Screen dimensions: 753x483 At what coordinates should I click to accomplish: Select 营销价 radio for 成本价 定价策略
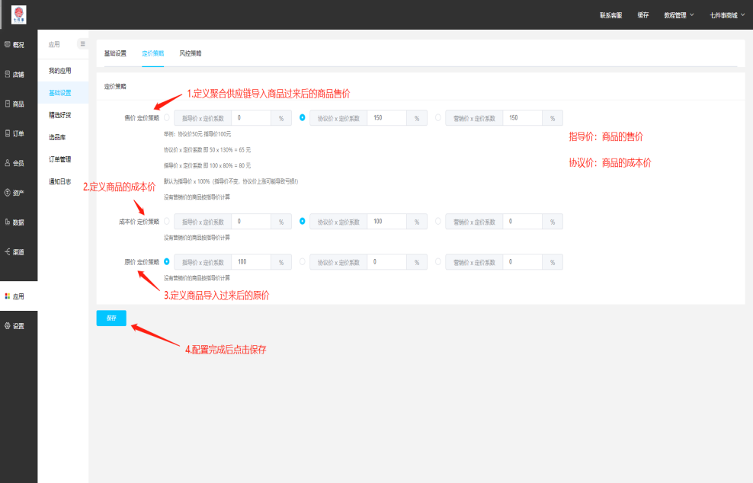click(x=438, y=222)
